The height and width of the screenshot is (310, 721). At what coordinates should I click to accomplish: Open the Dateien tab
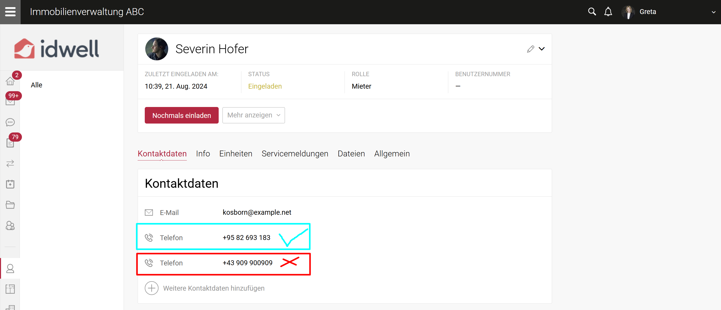351,154
